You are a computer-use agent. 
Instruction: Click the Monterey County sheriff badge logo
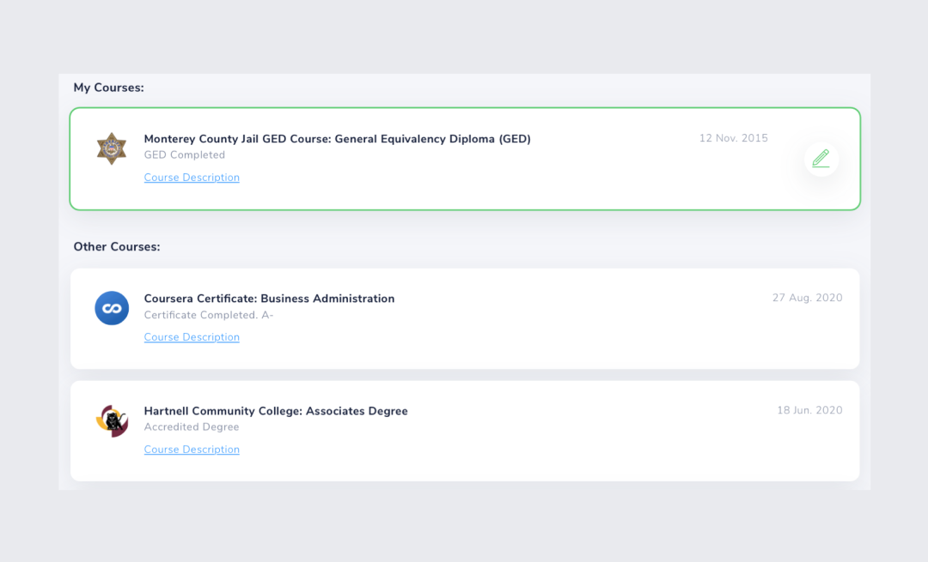coord(112,148)
